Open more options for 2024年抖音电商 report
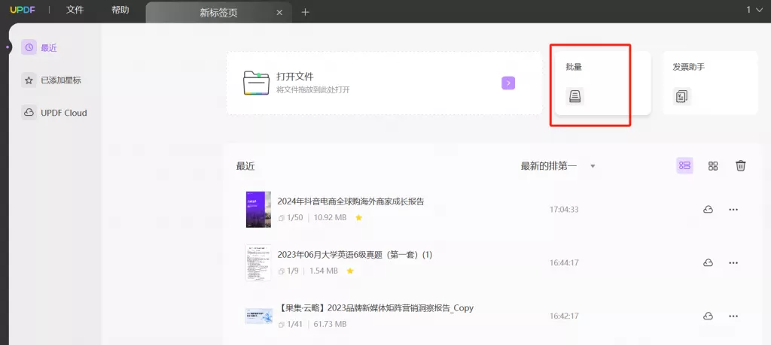 (733, 210)
